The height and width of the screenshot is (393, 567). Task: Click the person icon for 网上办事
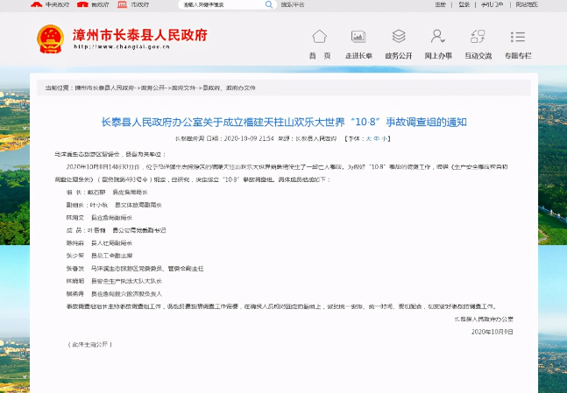coord(438,36)
